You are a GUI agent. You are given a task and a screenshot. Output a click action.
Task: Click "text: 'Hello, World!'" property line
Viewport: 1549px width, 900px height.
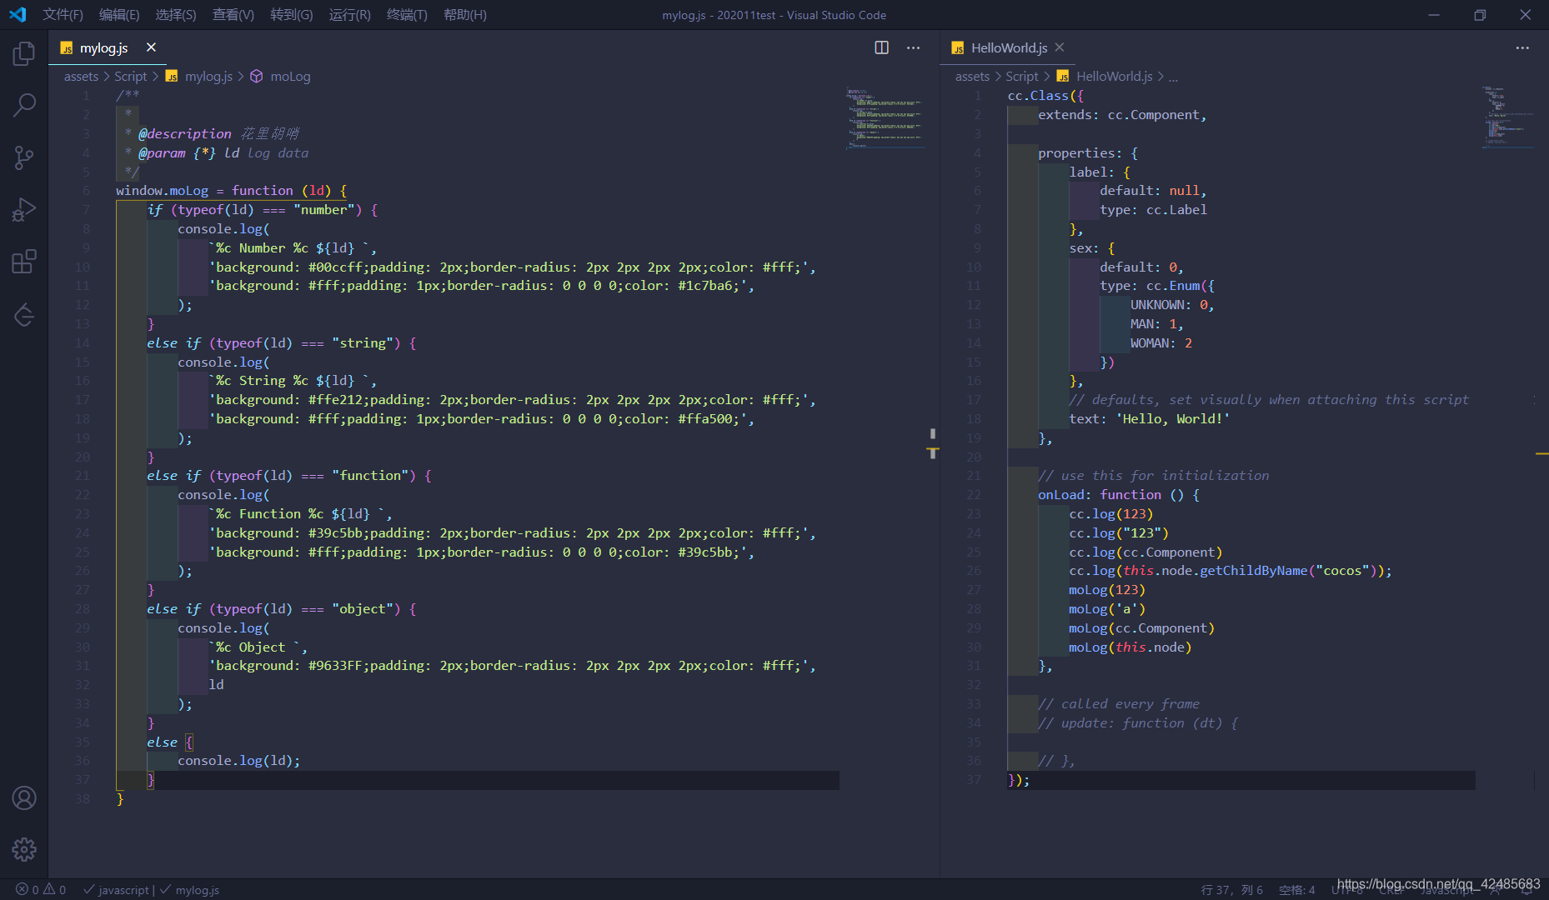pyautogui.click(x=1150, y=418)
